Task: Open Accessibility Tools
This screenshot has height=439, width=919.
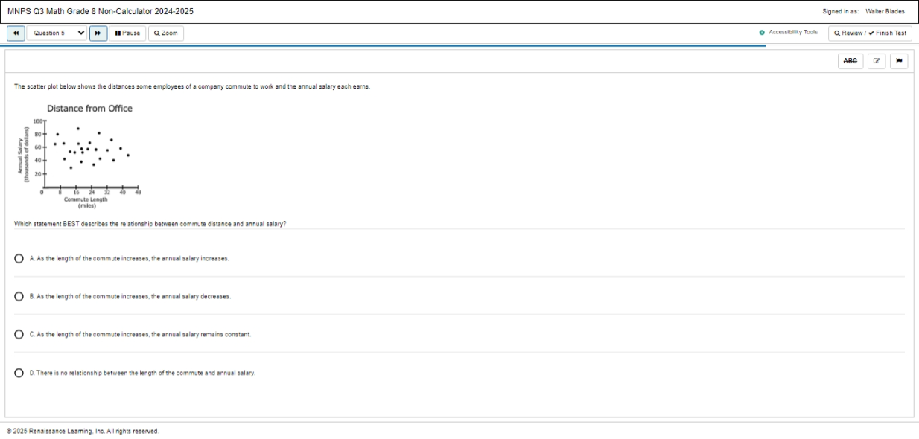Action: coord(789,33)
